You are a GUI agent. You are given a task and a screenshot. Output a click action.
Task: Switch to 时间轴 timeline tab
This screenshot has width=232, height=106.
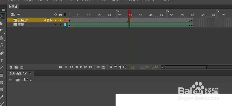[x=13, y=7]
